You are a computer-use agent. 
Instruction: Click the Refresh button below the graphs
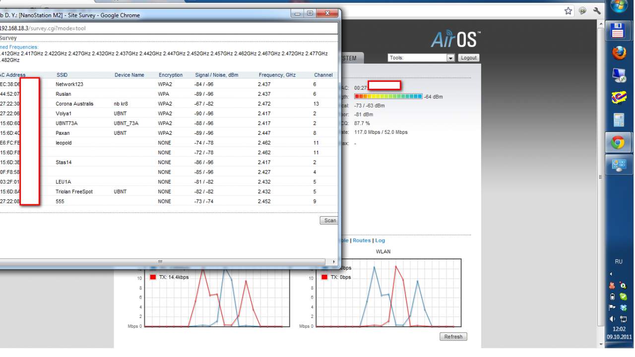[453, 337]
